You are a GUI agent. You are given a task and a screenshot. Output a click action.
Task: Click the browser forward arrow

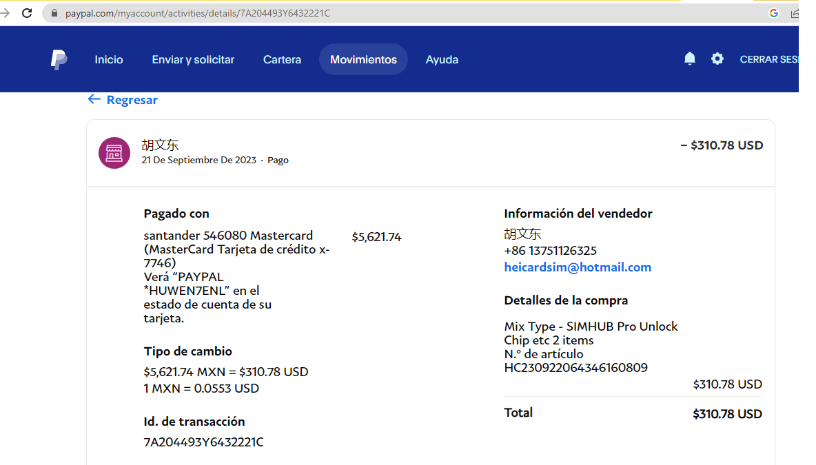point(5,13)
